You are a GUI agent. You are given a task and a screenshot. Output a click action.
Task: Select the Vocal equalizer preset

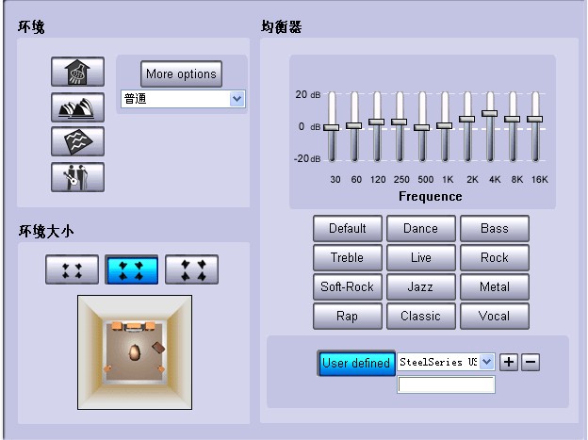pos(494,316)
